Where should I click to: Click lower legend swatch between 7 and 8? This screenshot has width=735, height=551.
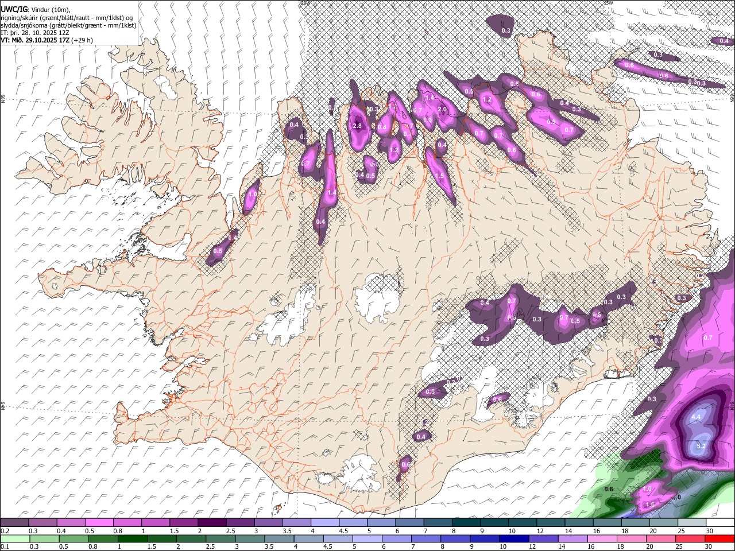pyautogui.click(x=426, y=538)
